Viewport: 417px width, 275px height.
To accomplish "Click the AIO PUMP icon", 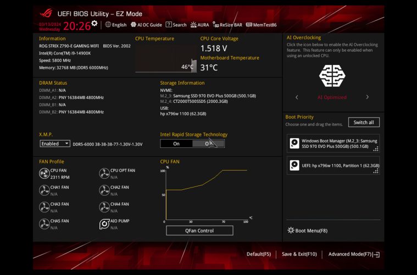I will tap(104, 224).
